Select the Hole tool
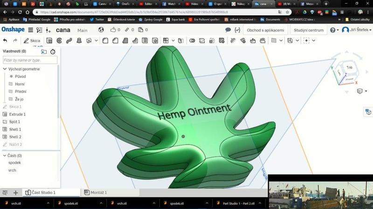Image resolution: width=373 pixels, height=209 pixels. 155,40
